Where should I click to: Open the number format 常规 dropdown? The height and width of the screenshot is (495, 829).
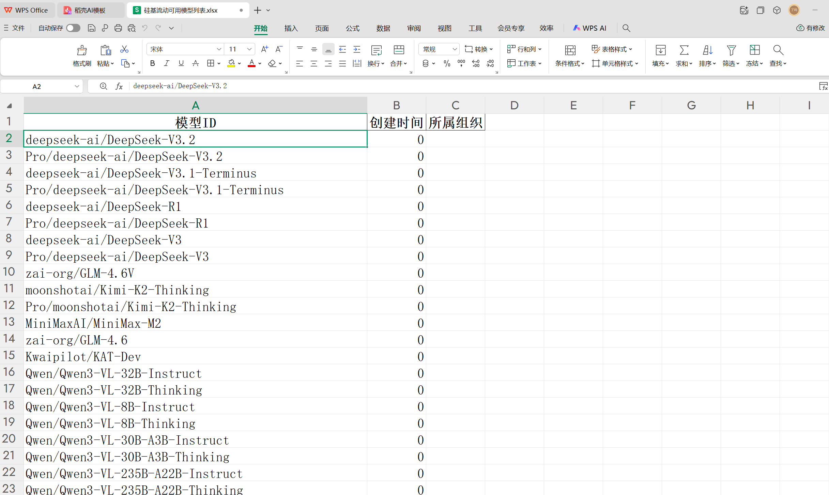pyautogui.click(x=454, y=49)
